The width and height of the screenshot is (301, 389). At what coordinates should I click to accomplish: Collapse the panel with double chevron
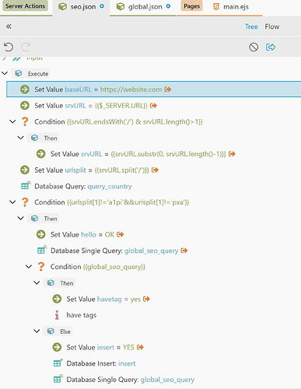tap(9, 26)
